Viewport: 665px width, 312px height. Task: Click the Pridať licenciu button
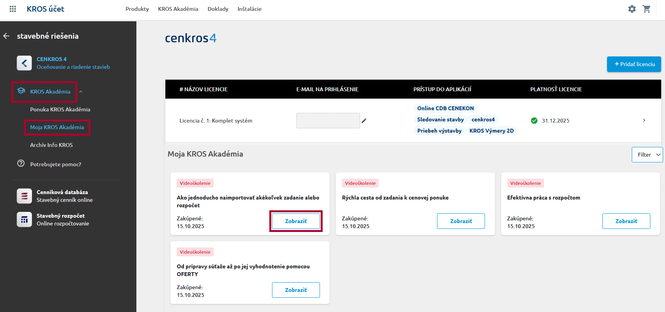click(634, 64)
